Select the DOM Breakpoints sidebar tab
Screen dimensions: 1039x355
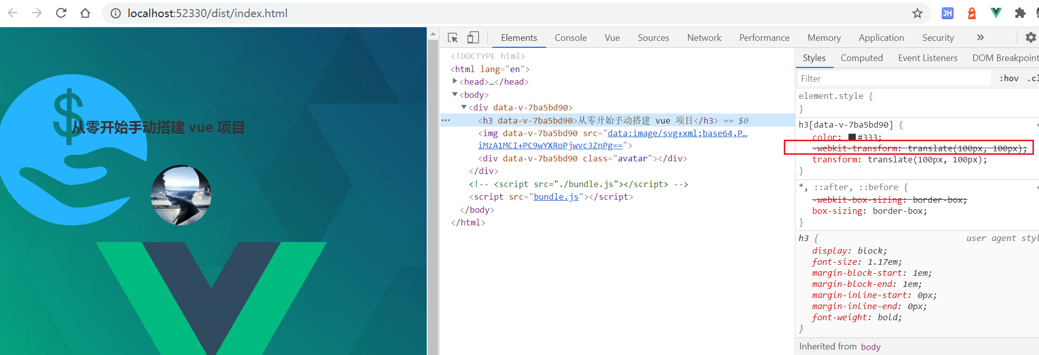(1005, 58)
